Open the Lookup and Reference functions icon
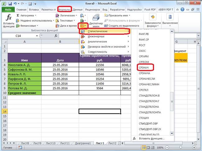 click(83, 16)
